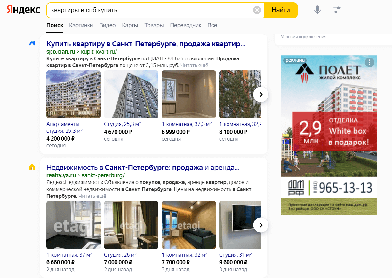Open the 4 670 000 ₽ studio tower photo

point(131,94)
